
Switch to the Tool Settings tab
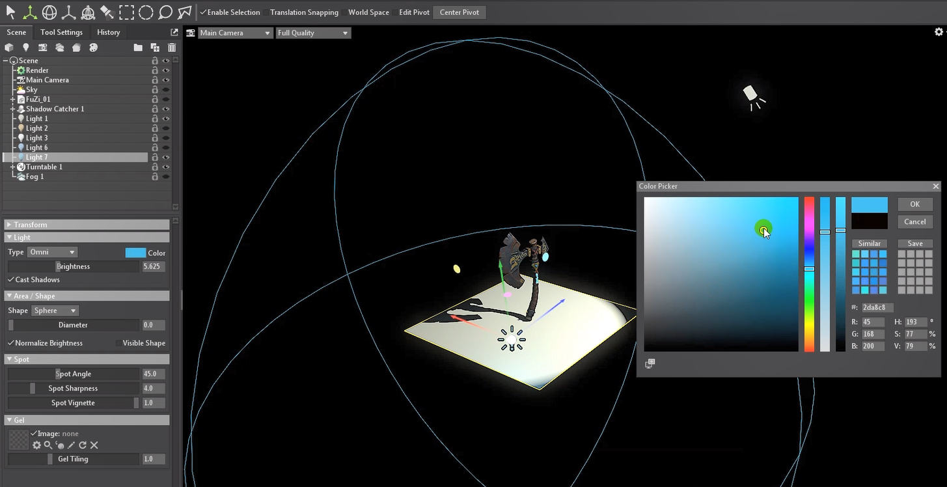tap(61, 32)
